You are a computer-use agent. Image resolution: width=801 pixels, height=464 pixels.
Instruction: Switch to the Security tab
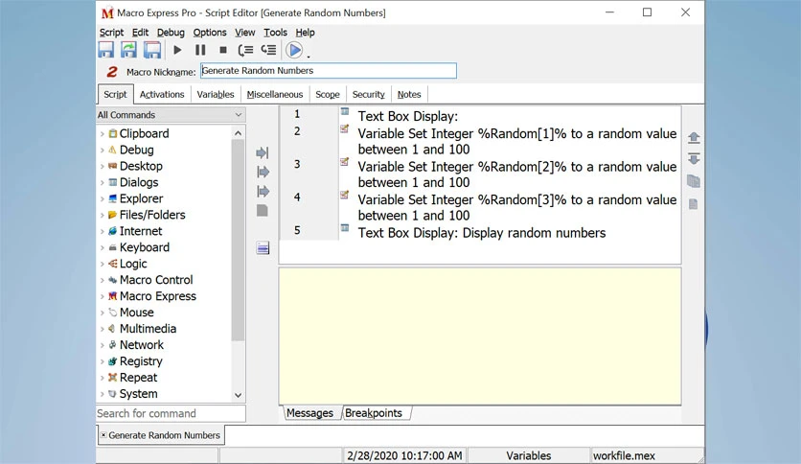pos(368,95)
